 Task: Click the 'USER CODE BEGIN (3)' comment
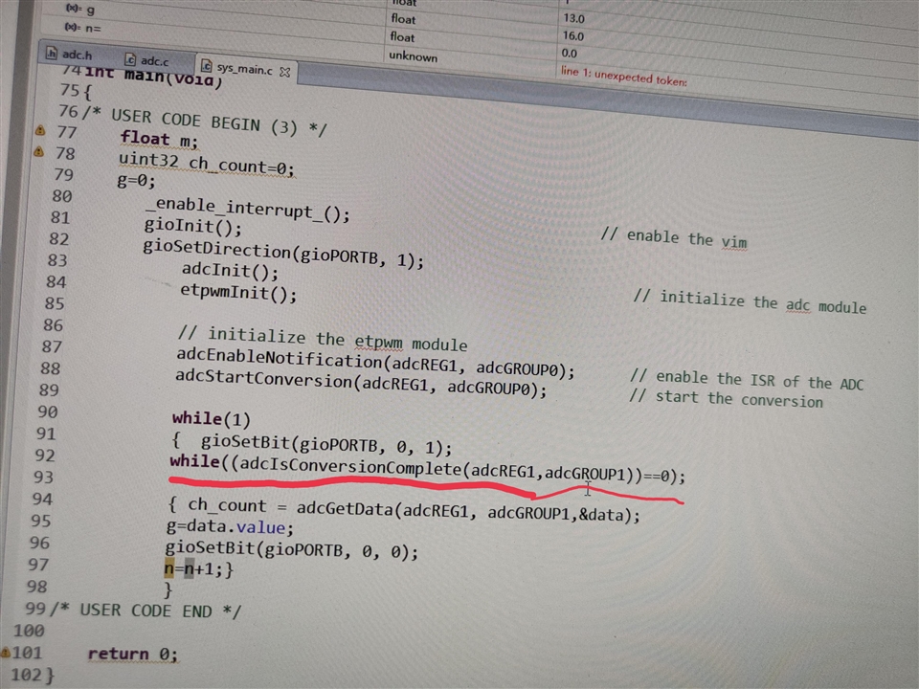[x=204, y=121]
